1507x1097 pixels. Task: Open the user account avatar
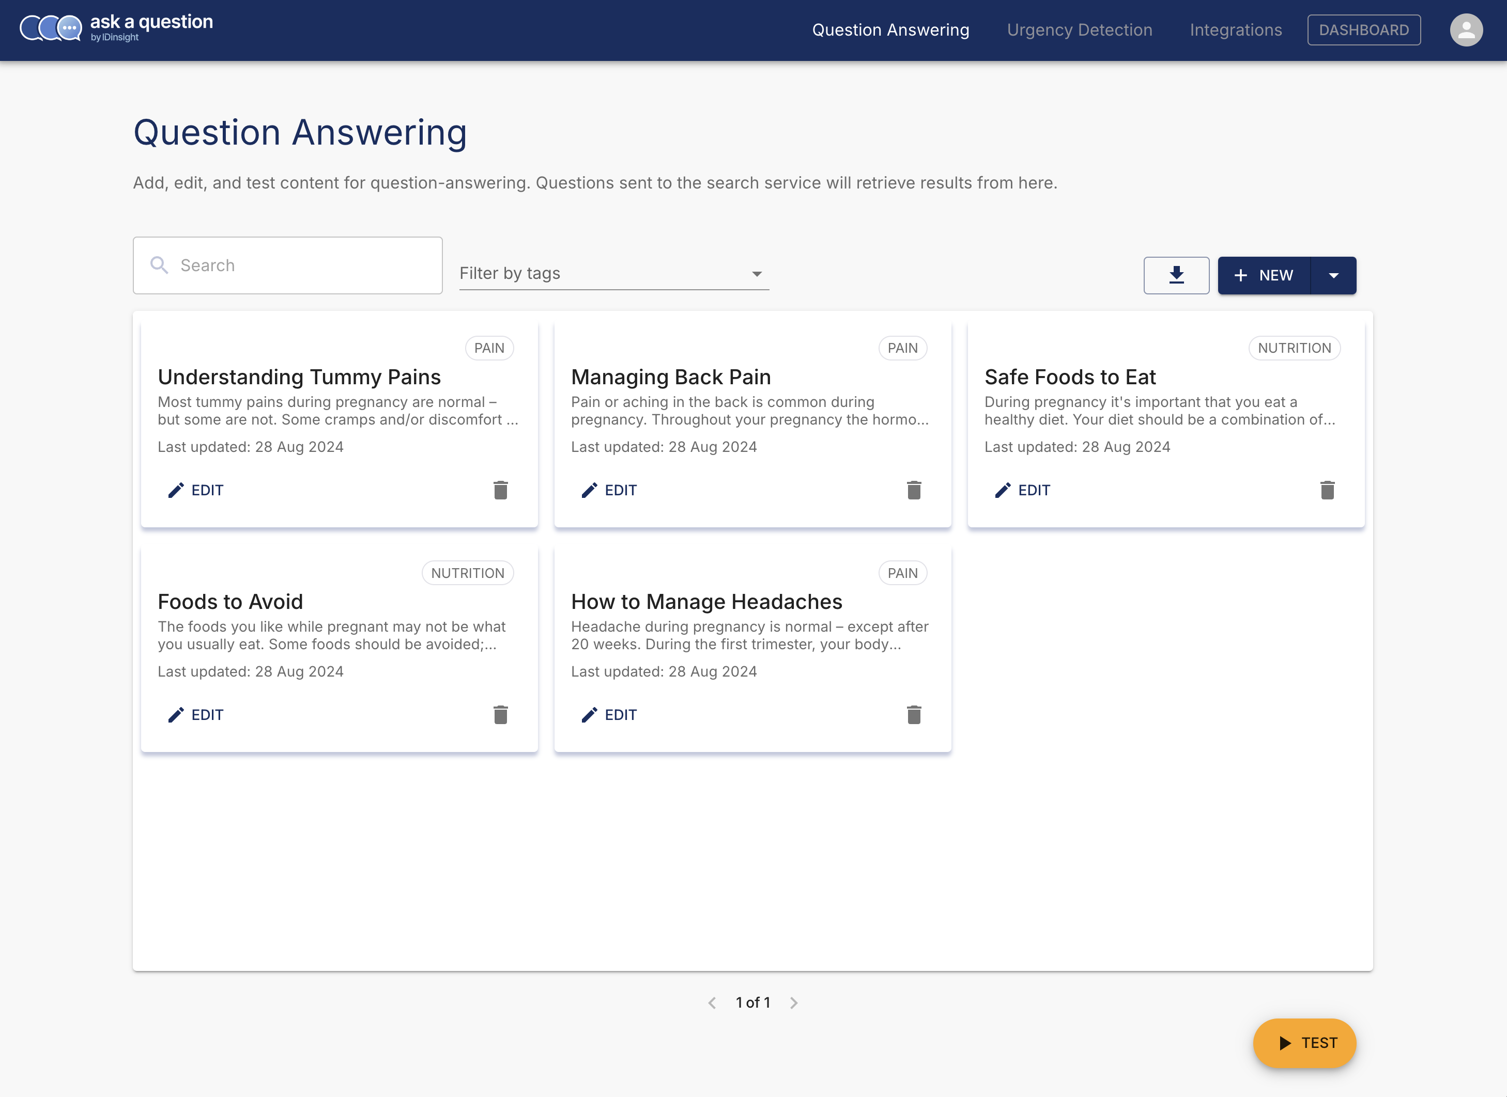[x=1466, y=30]
